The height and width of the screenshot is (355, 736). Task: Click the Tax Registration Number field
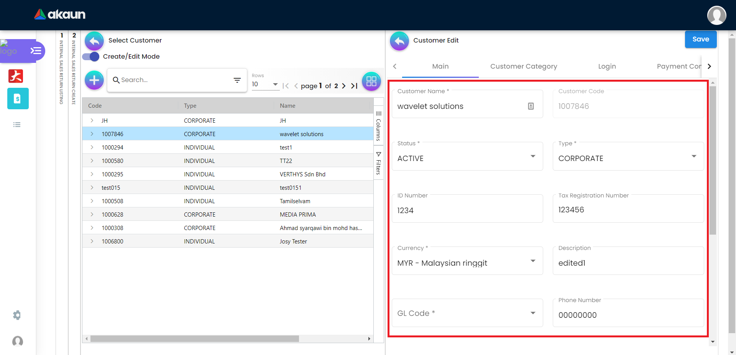click(628, 210)
